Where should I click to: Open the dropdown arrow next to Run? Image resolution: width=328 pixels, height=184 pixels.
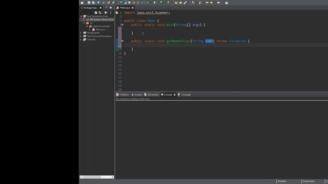coord(157,3)
